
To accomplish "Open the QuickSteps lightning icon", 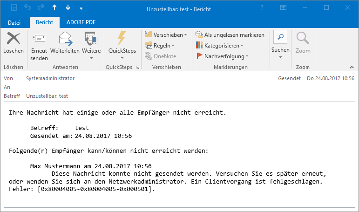I will click(122, 38).
